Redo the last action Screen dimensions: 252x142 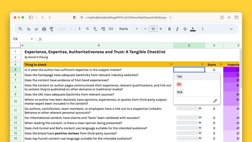tap(36, 29)
